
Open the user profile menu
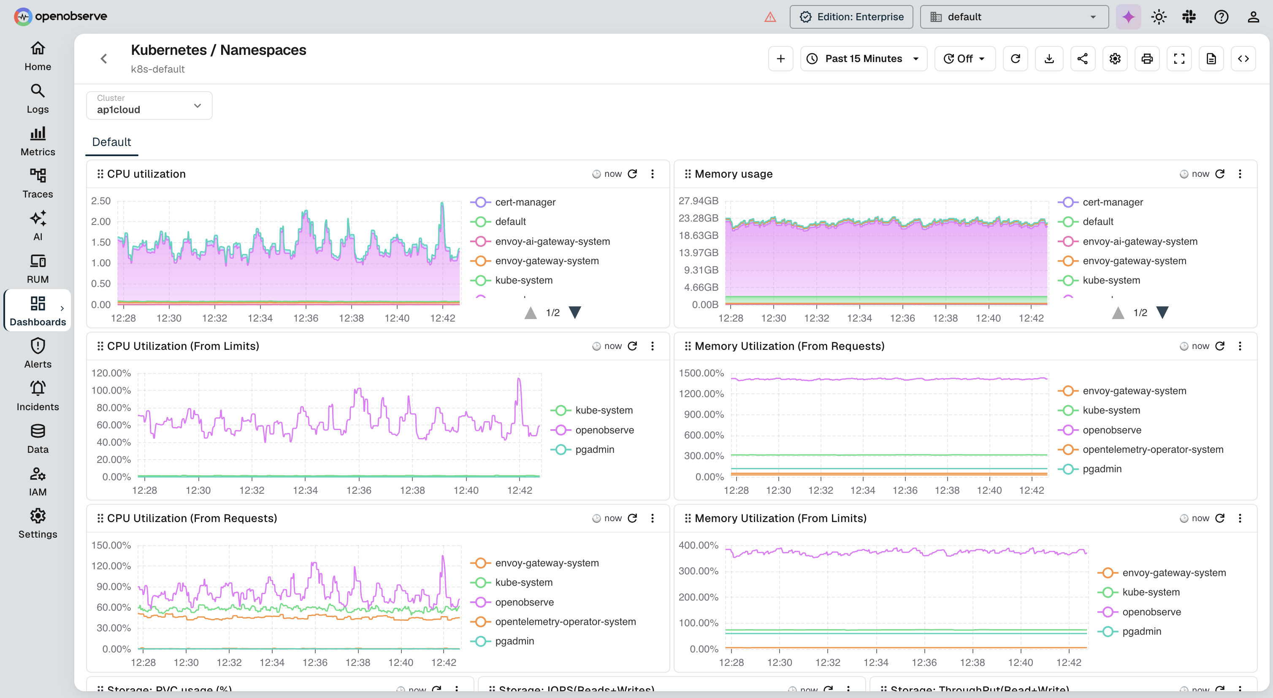click(x=1253, y=17)
